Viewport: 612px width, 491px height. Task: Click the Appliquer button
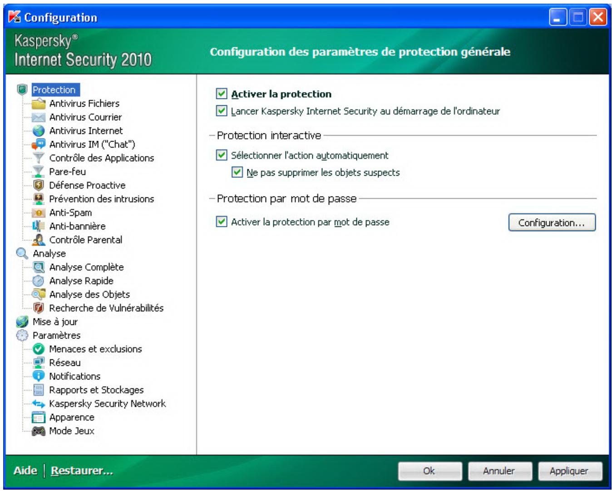570,471
